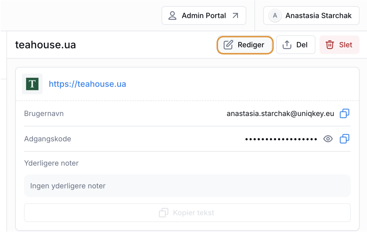The height and width of the screenshot is (233, 367).
Task: Click the teahouse.ua page title
Action: point(45,45)
